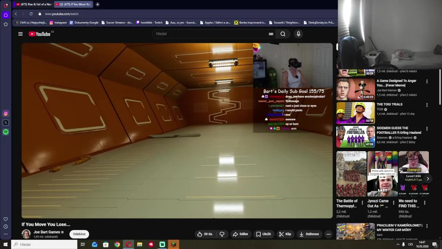Screen dimensions: 442x249
Task: Open Windows Start menu
Action: pyautogui.click(x=6, y=245)
